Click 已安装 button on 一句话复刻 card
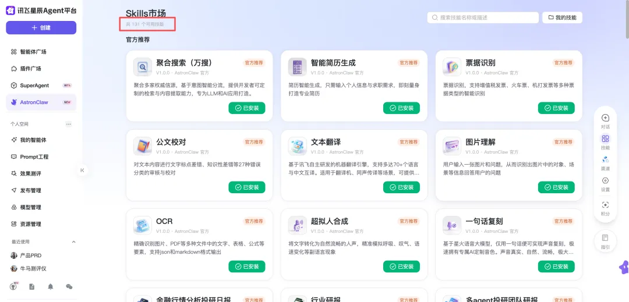Image resolution: width=629 pixels, height=302 pixels. tap(556, 267)
